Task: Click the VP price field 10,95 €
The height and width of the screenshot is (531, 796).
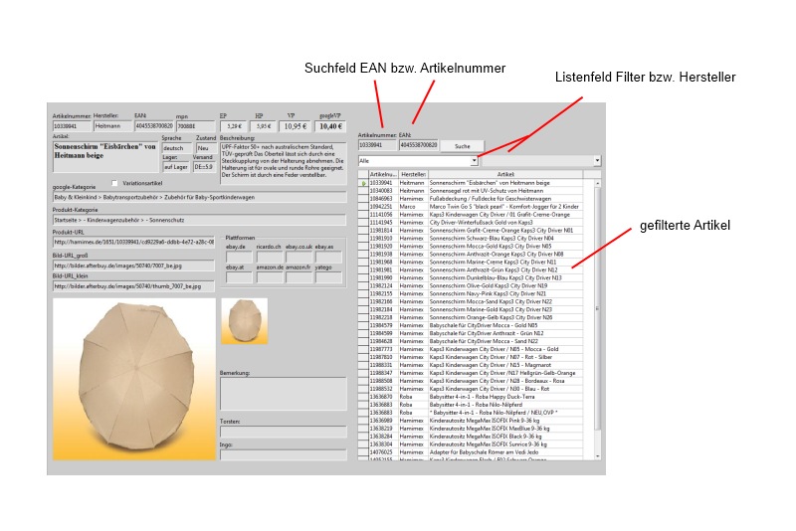Action: pos(295,126)
